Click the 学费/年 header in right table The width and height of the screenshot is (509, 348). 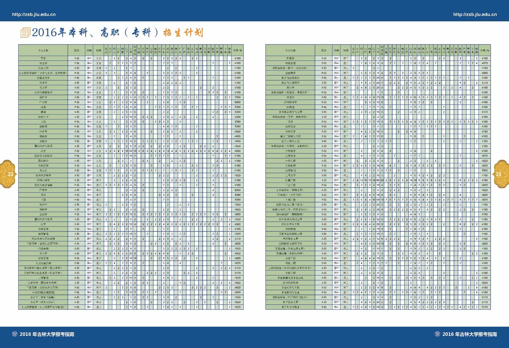tap(485, 50)
